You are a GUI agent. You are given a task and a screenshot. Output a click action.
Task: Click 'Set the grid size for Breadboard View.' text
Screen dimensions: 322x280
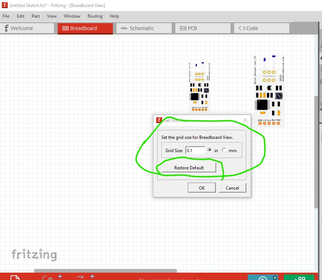197,137
